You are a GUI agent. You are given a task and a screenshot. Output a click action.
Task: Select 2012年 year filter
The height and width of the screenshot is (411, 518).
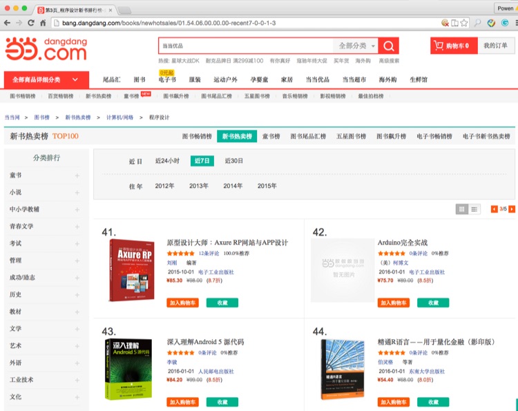coord(164,186)
